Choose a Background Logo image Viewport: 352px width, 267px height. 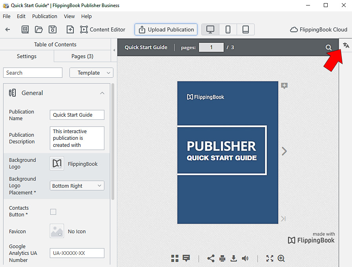(x=57, y=163)
